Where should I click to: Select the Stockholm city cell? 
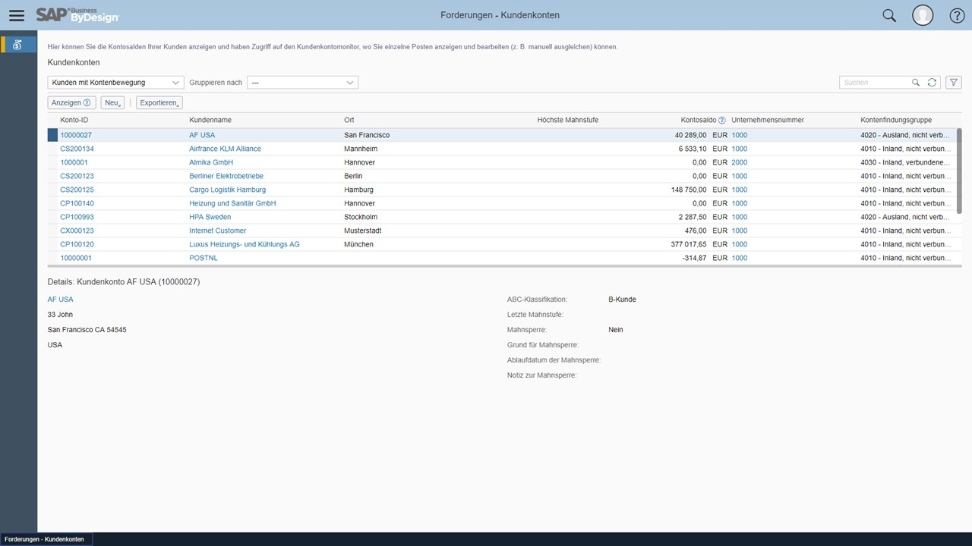click(x=361, y=217)
